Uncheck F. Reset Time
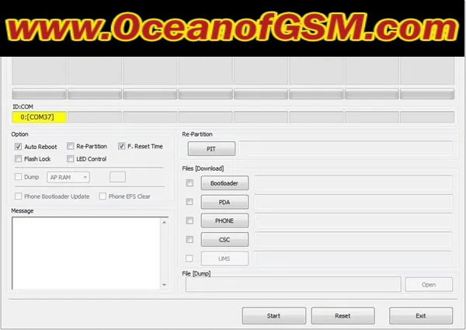Image resolution: width=466 pixels, height=330 pixels. point(122,146)
